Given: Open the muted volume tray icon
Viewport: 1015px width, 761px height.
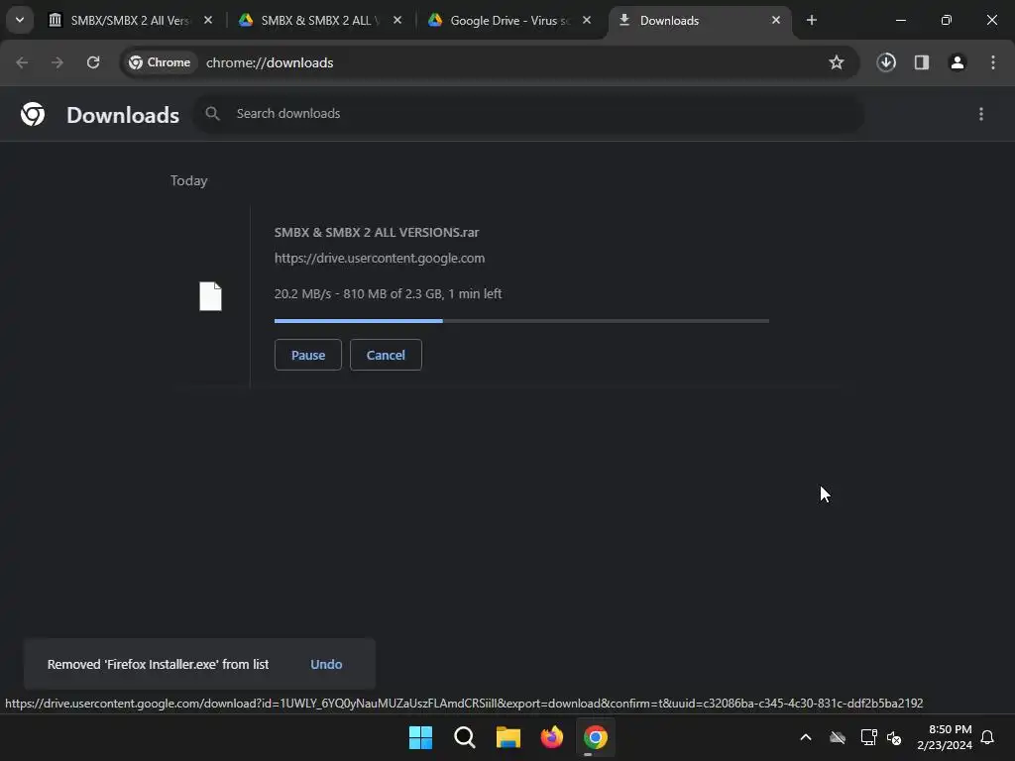Looking at the screenshot, I should pyautogui.click(x=894, y=737).
